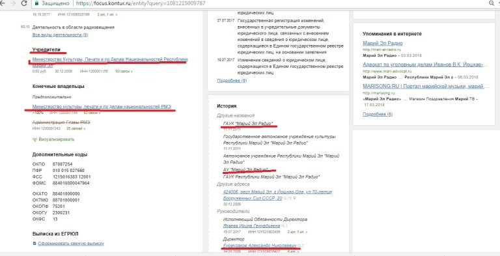Expand Все виды деятельности (8) list

click(x=61, y=35)
